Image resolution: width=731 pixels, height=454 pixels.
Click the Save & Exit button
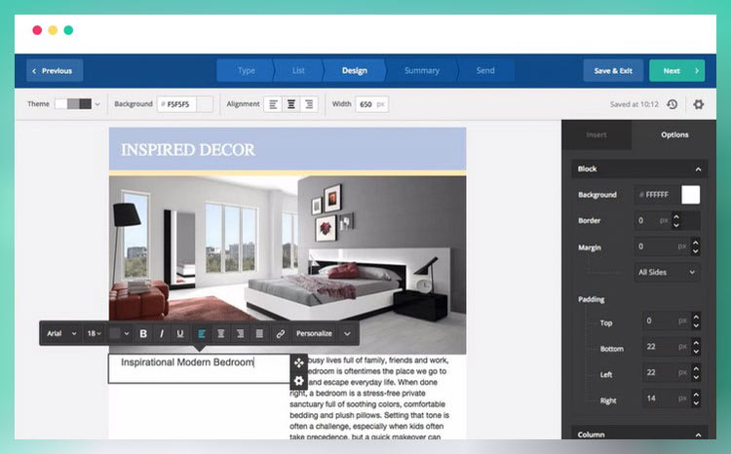613,70
